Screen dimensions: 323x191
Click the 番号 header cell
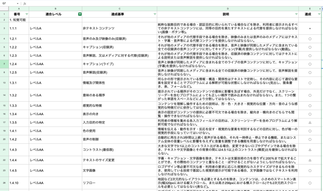(x=19, y=14)
